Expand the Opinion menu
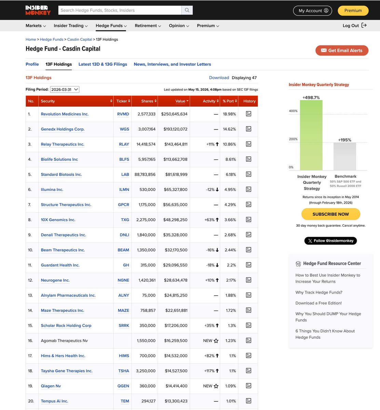380x410 pixels. coord(179,26)
